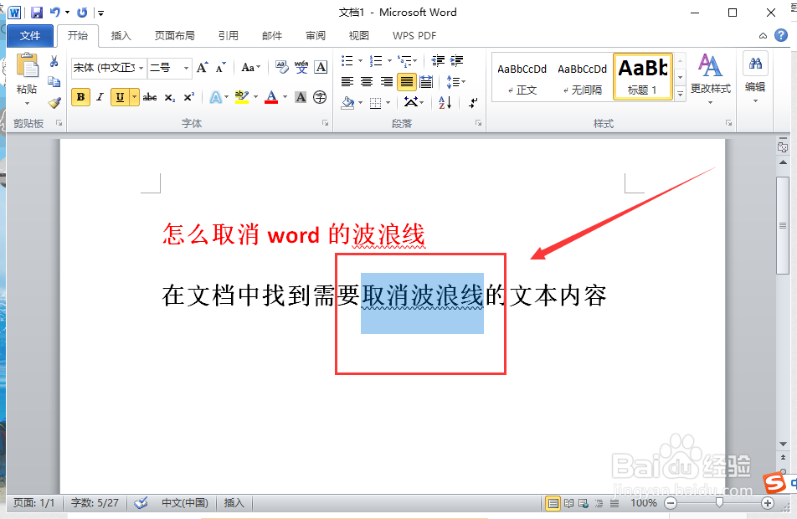Switch to the WPS PDF tab
The width and height of the screenshot is (797, 519).
[414, 36]
